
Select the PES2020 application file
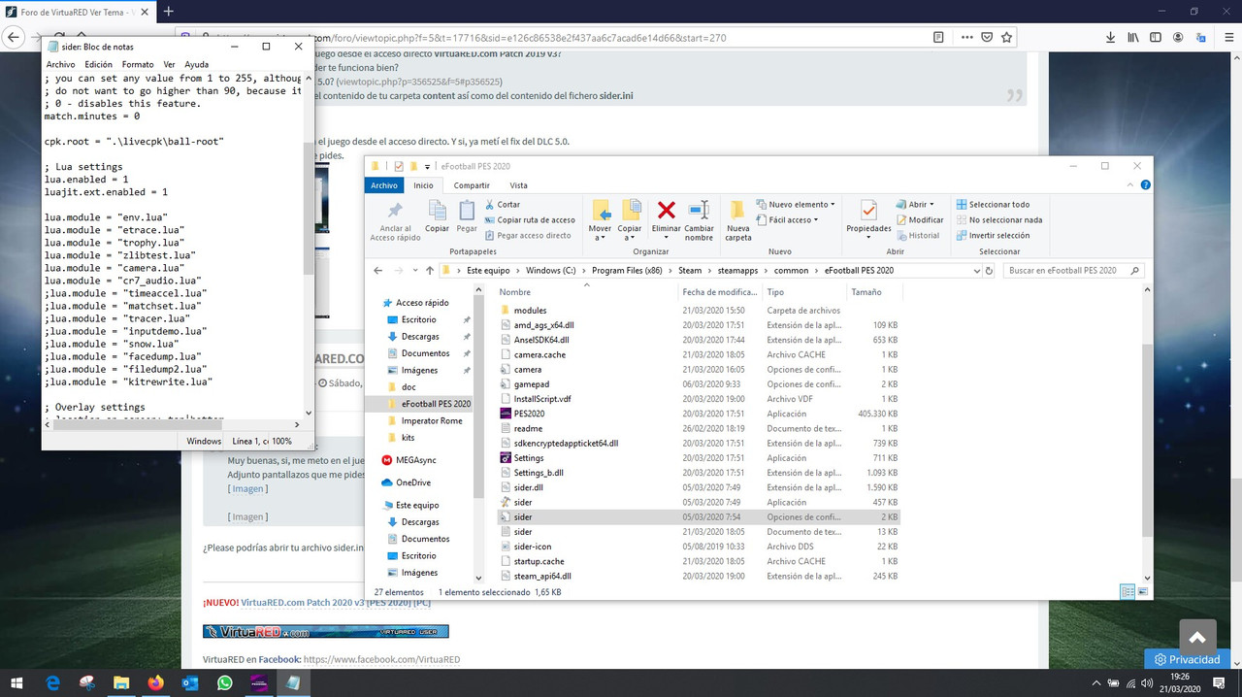click(529, 414)
